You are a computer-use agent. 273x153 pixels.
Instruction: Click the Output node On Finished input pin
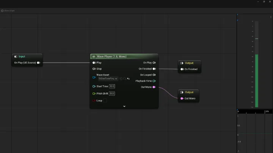(x=182, y=69)
